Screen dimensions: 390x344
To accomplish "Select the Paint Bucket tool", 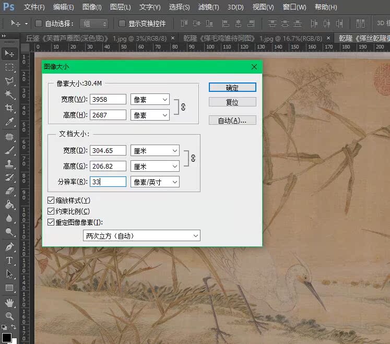I will (x=9, y=205).
